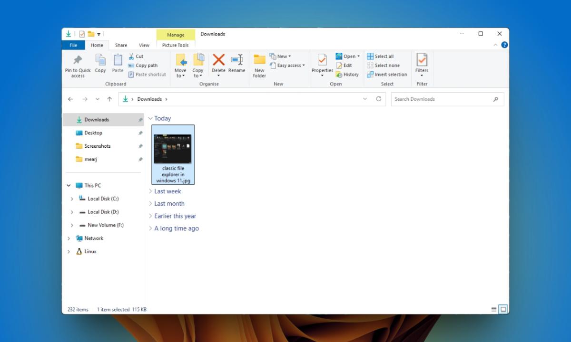Open Properties from the ribbon
571x342 pixels.
pos(322,64)
